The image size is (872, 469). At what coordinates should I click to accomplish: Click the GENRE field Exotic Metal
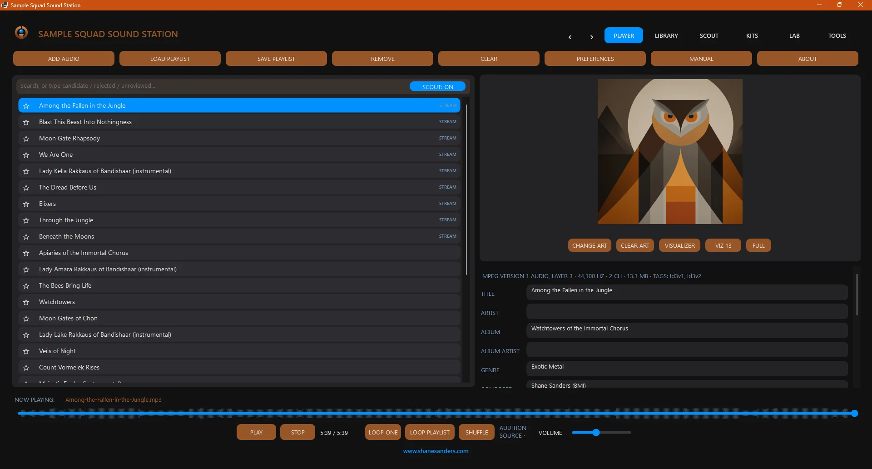pyautogui.click(x=687, y=369)
